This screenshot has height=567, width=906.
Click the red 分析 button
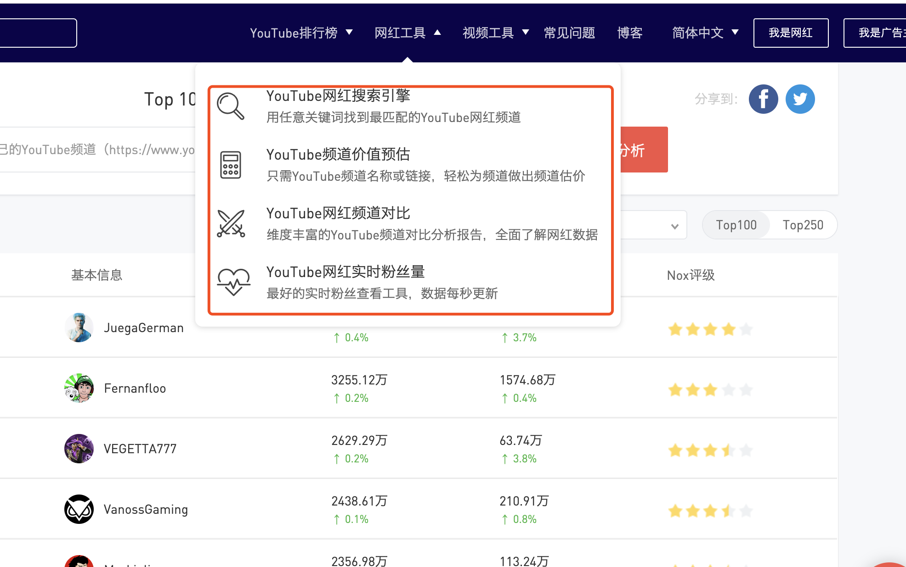pyautogui.click(x=644, y=150)
